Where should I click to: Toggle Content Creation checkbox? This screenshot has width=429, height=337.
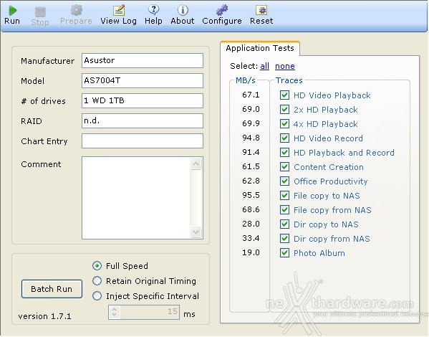pos(284,167)
